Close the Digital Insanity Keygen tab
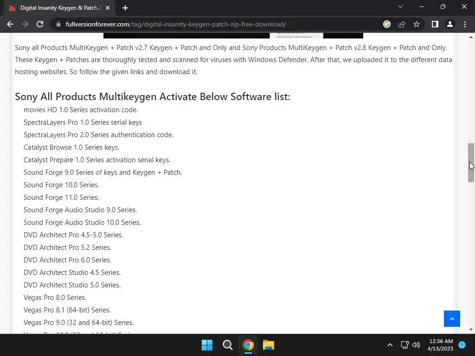This screenshot has height=356, width=475. click(x=108, y=8)
